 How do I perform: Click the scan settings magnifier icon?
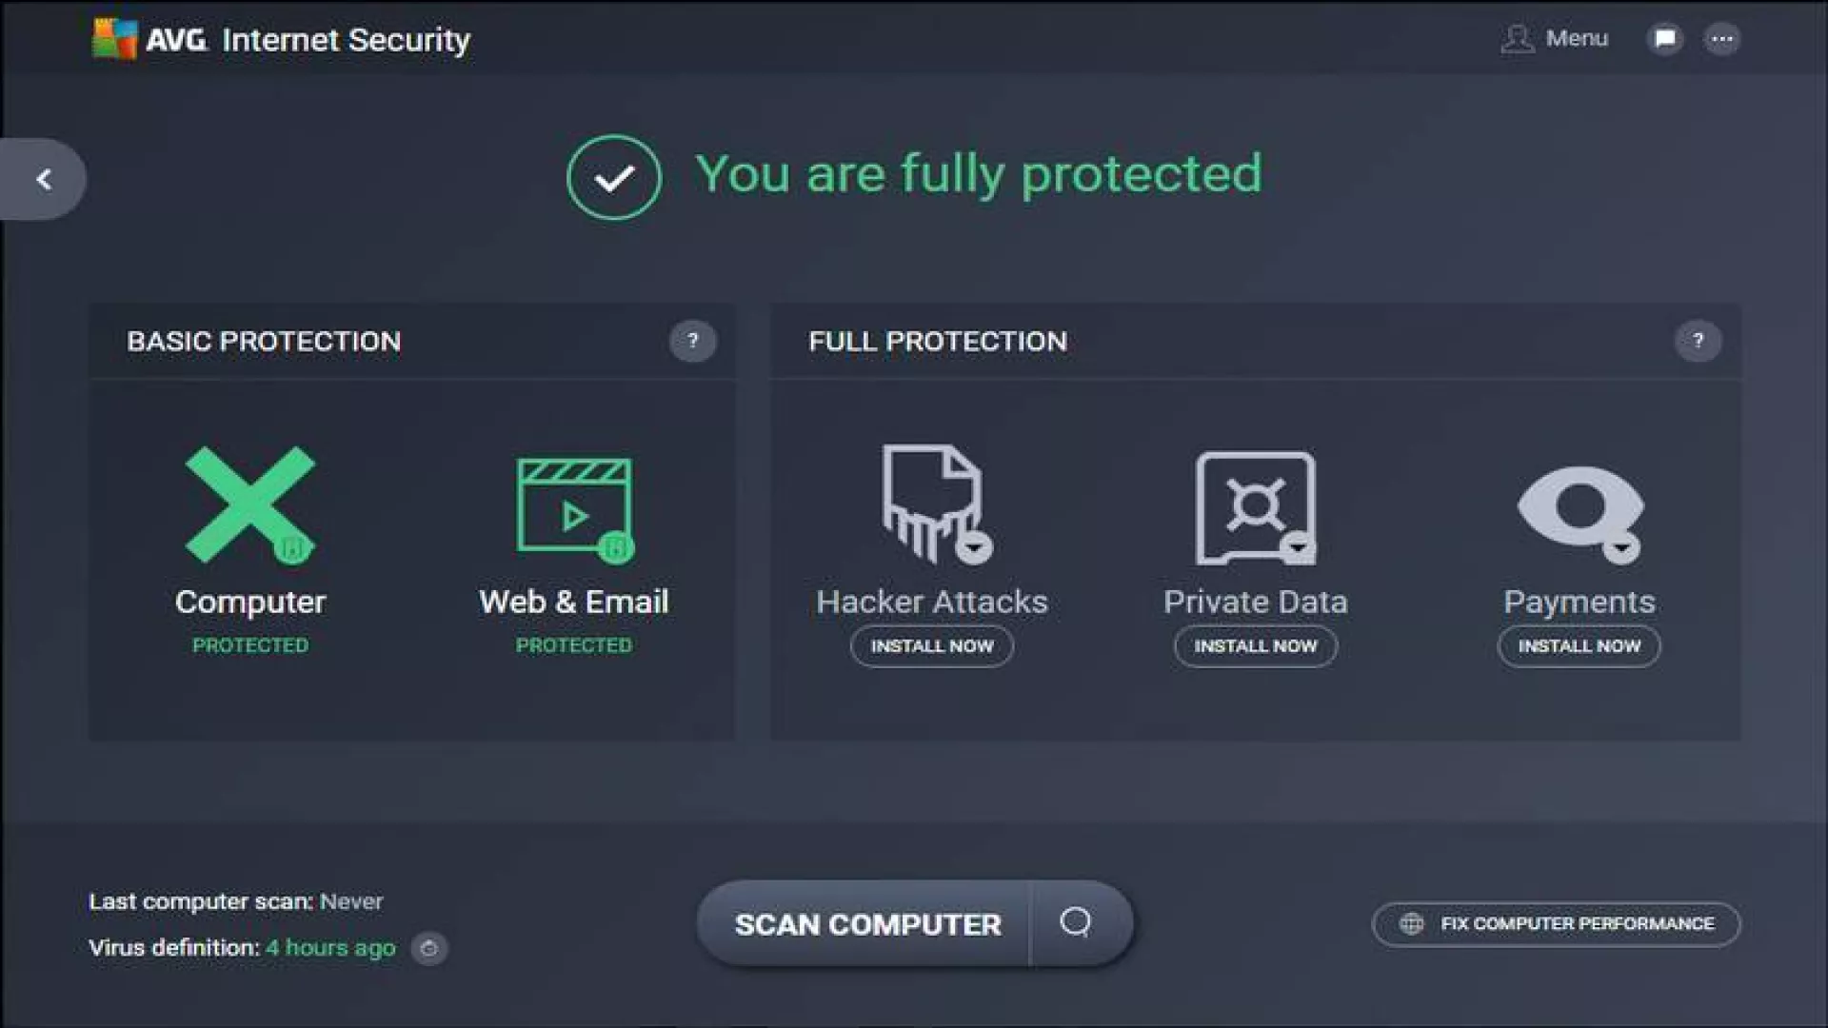tap(1076, 922)
